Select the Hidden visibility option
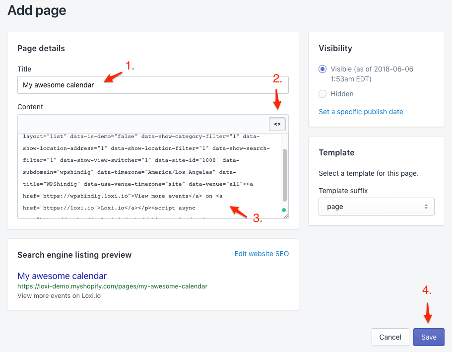 pyautogui.click(x=323, y=94)
